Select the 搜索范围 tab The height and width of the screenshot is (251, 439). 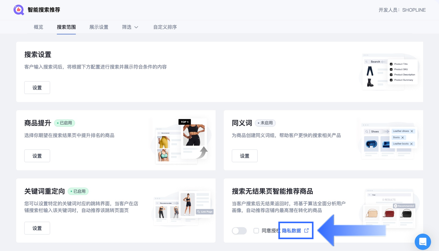(x=66, y=27)
